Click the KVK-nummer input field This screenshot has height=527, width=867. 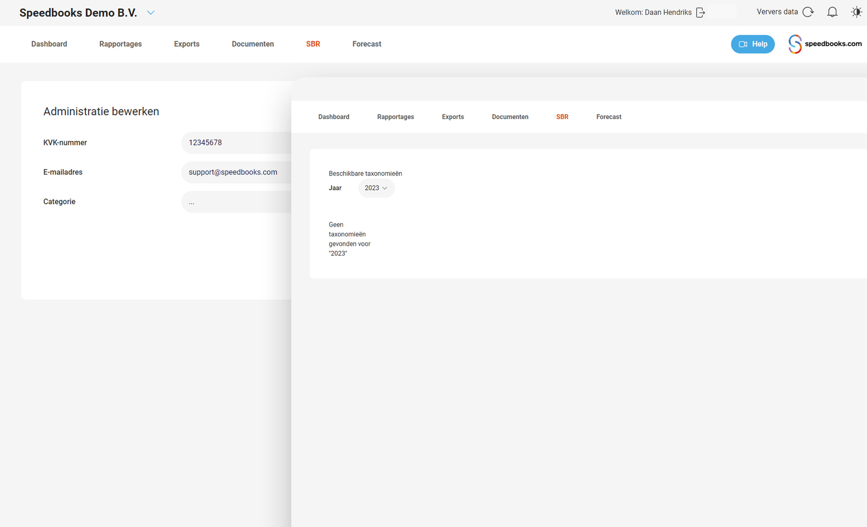pyautogui.click(x=236, y=143)
